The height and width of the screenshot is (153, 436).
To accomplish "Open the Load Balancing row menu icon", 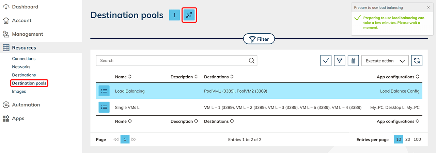I will (104, 91).
